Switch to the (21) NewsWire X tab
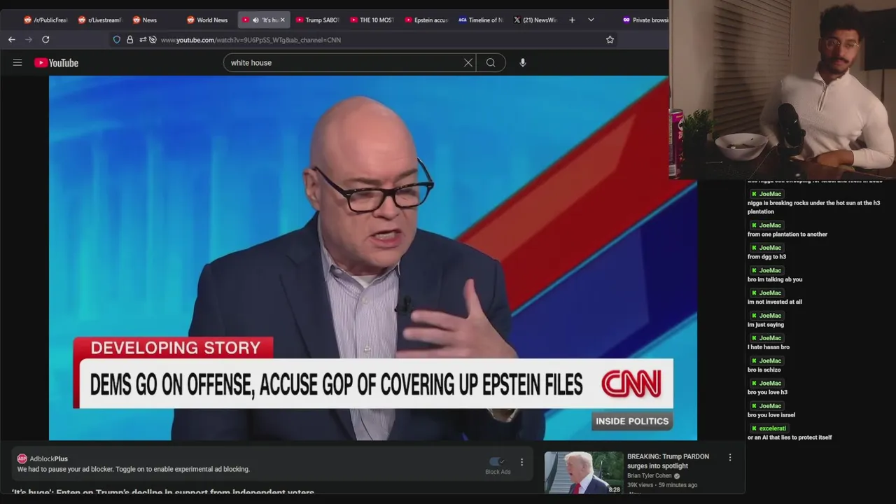The width and height of the screenshot is (896, 504). [535, 20]
